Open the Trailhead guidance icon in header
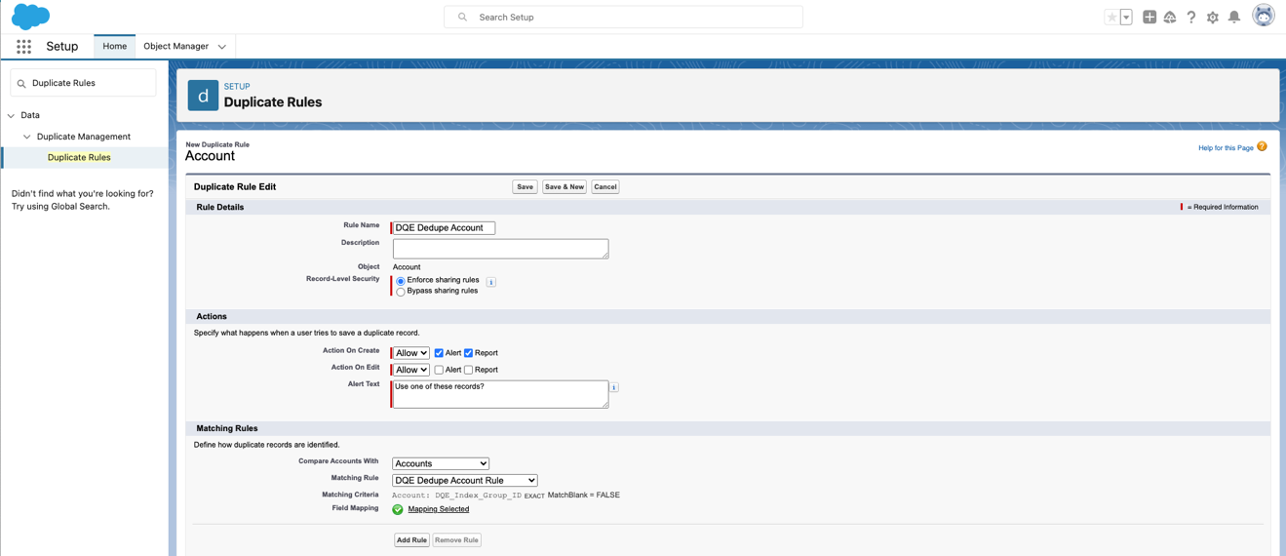The width and height of the screenshot is (1286, 556). point(1170,17)
